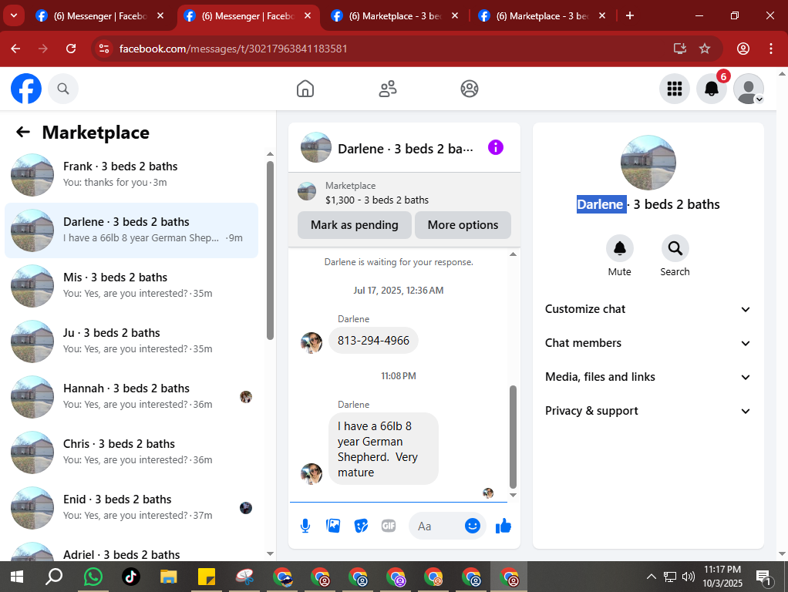This screenshot has height=592, width=788.
Task: Go to Facebook Home icon
Action: [305, 89]
